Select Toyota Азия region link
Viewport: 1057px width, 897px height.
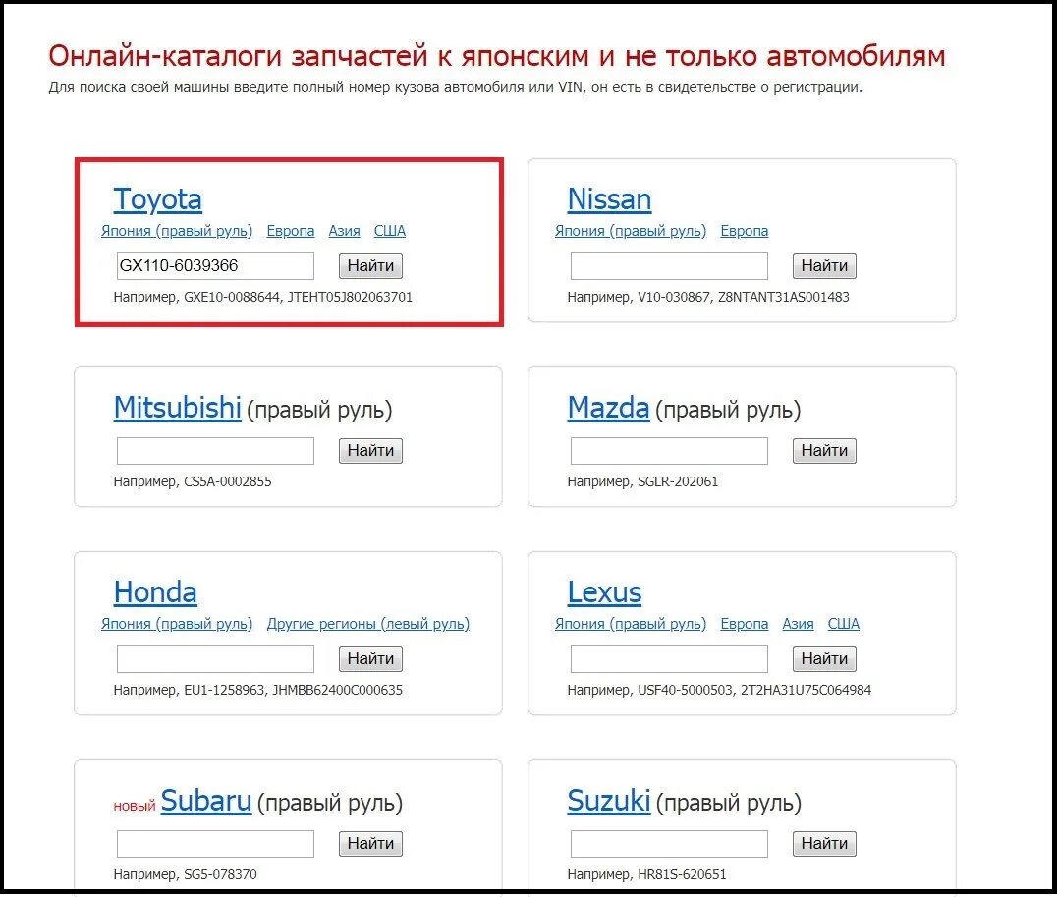click(x=344, y=231)
